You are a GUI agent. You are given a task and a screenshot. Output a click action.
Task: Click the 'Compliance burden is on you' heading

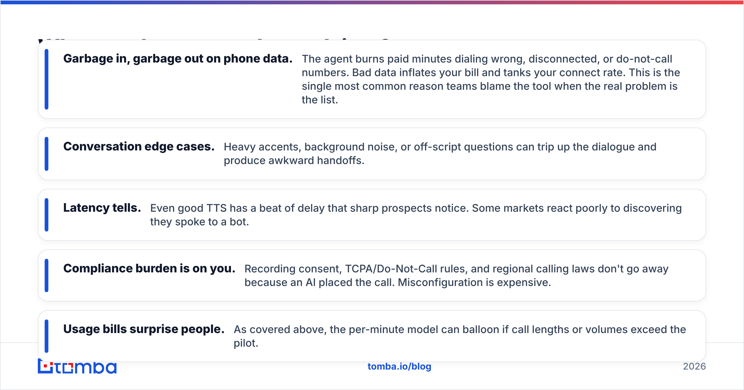pyautogui.click(x=149, y=269)
